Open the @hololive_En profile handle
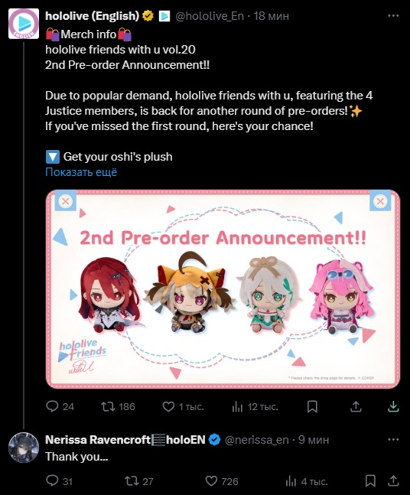 tap(210, 16)
